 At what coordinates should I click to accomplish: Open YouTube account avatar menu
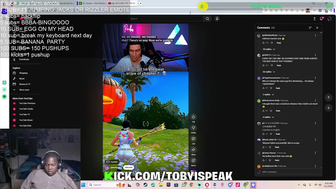(329, 19)
